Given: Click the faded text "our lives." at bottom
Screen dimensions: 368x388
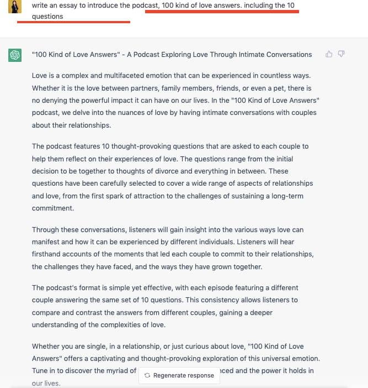Looking at the screenshot, I should point(46,383).
